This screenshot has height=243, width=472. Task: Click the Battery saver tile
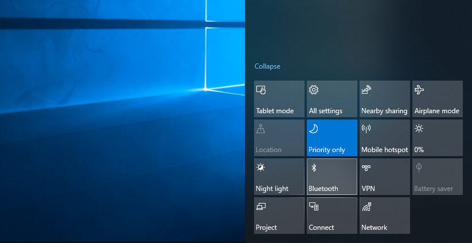coord(438,177)
